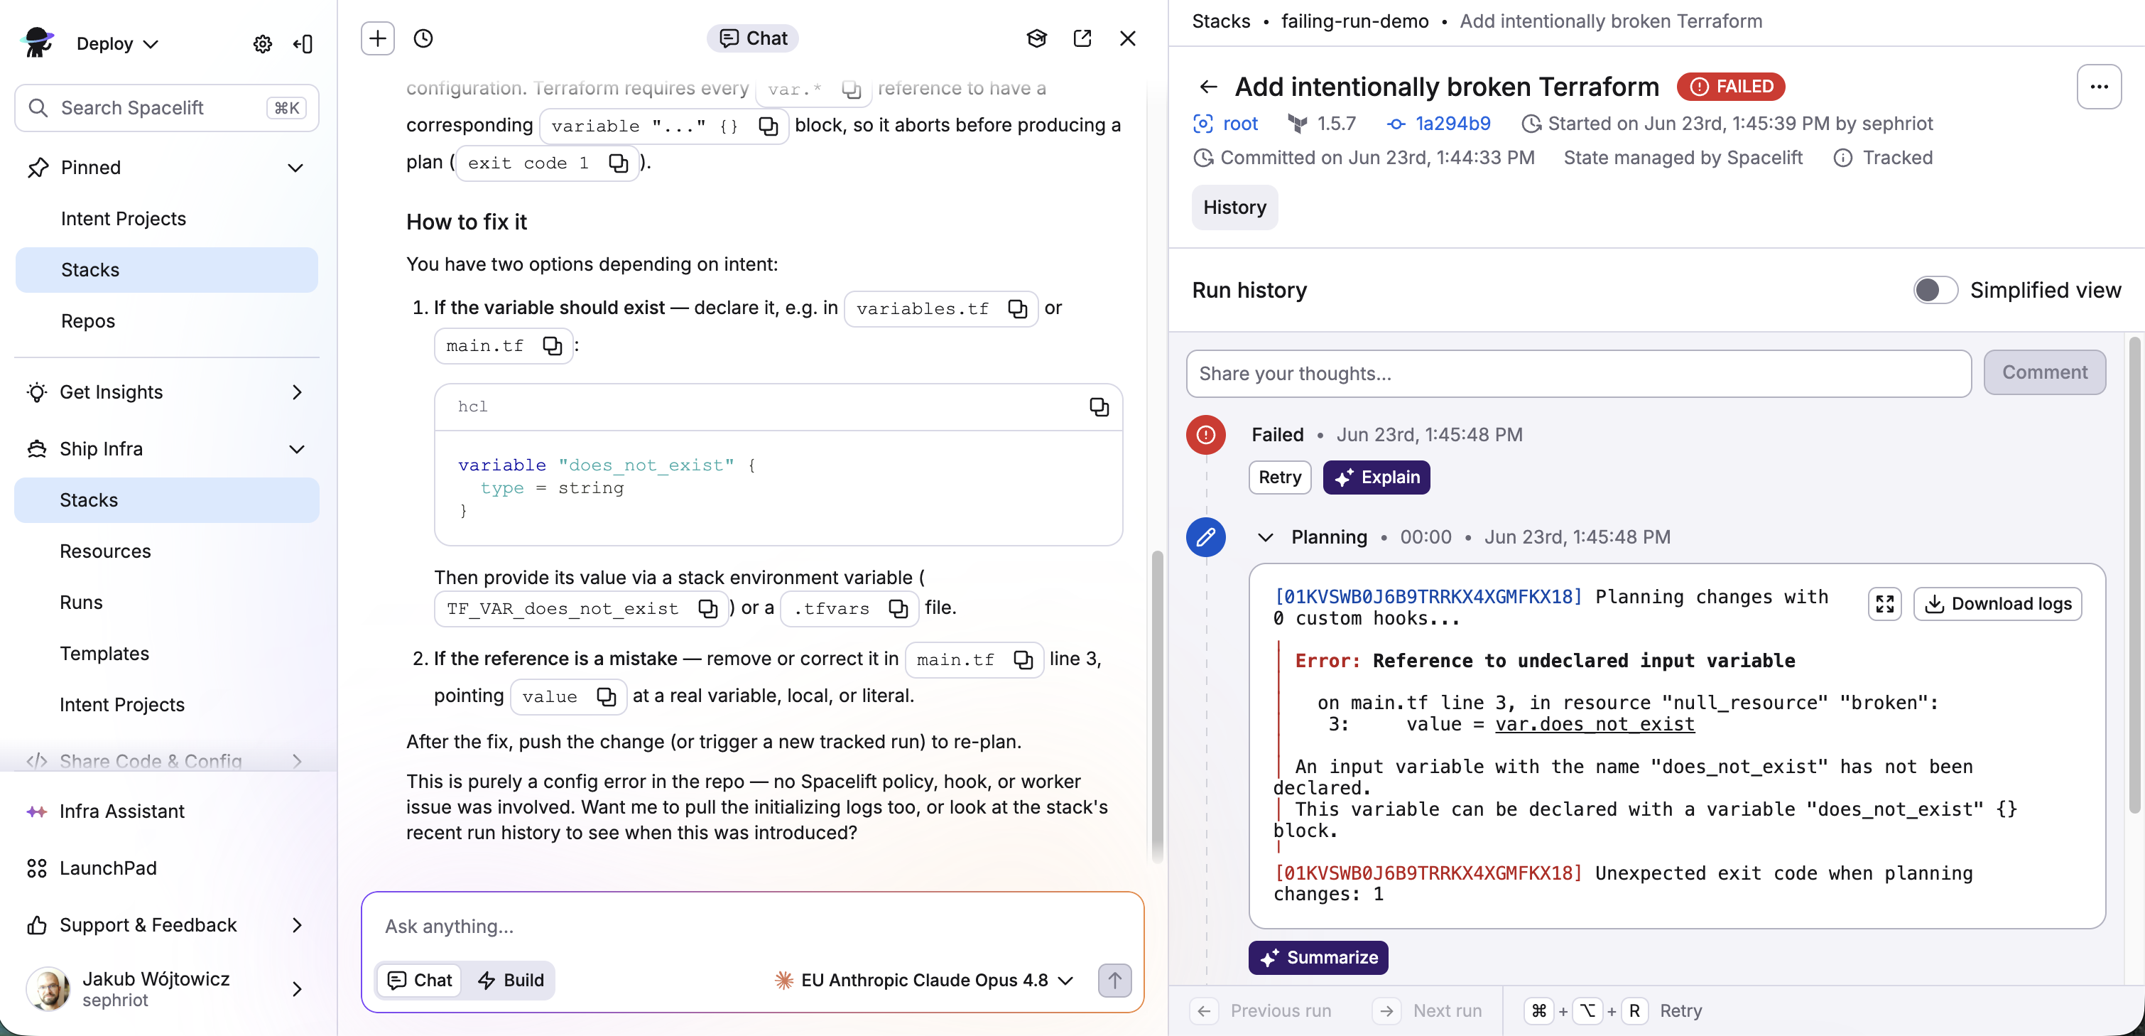
Task: Open the run's three-dot more menu
Action: (x=2098, y=87)
